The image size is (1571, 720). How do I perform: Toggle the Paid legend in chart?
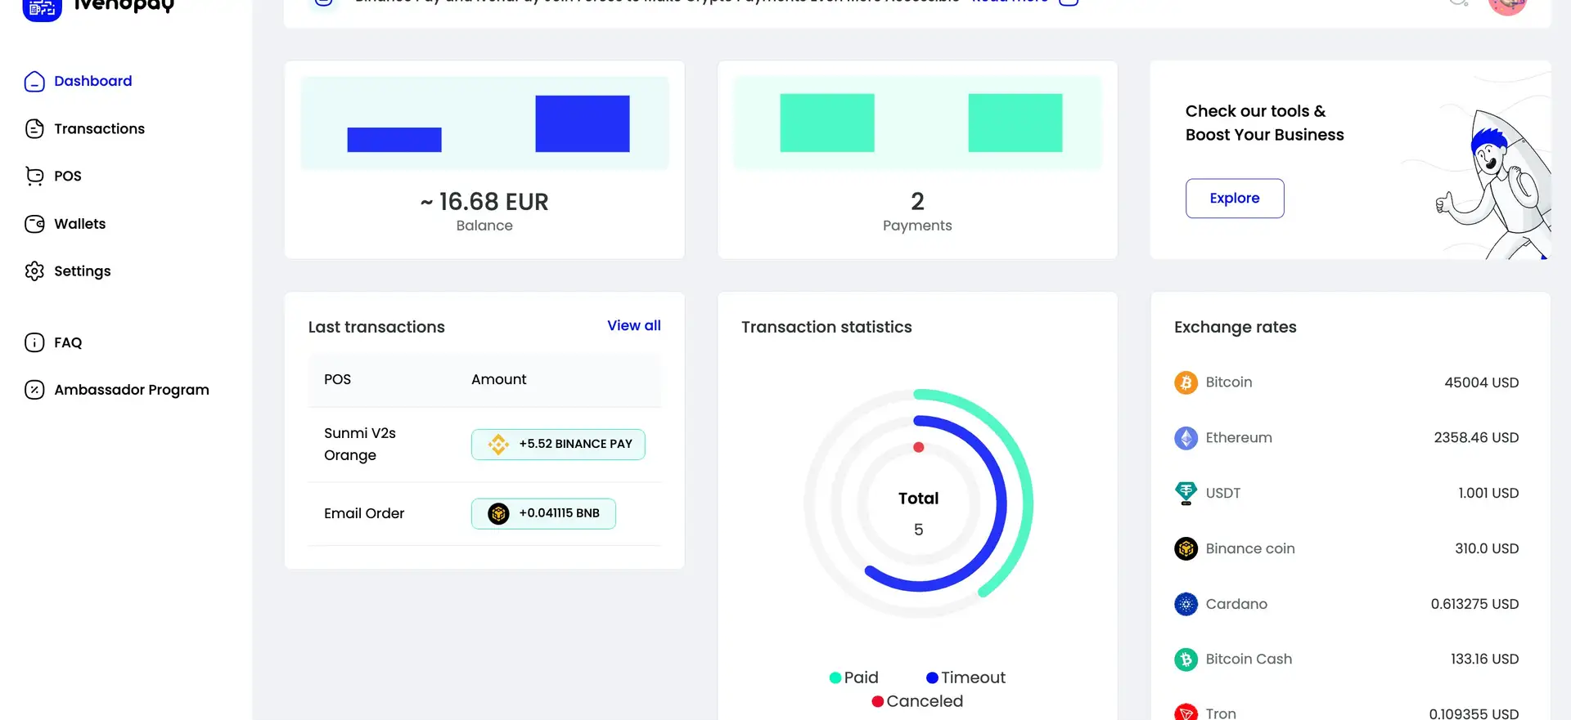coord(853,678)
